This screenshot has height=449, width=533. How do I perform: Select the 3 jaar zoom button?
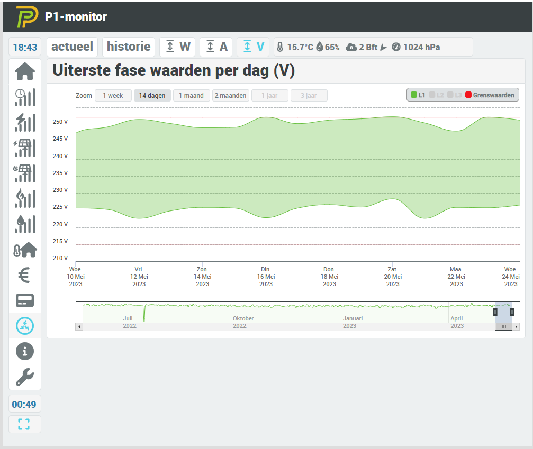309,95
